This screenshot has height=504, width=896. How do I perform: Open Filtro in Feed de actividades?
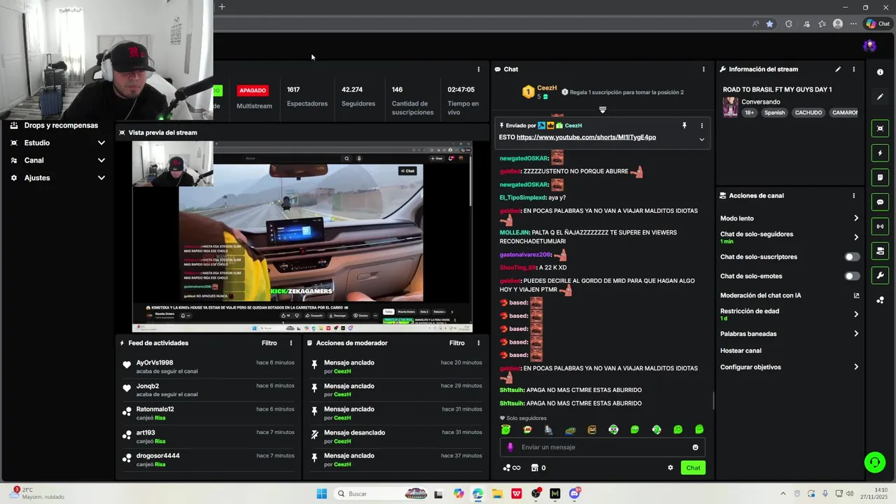coord(269,343)
